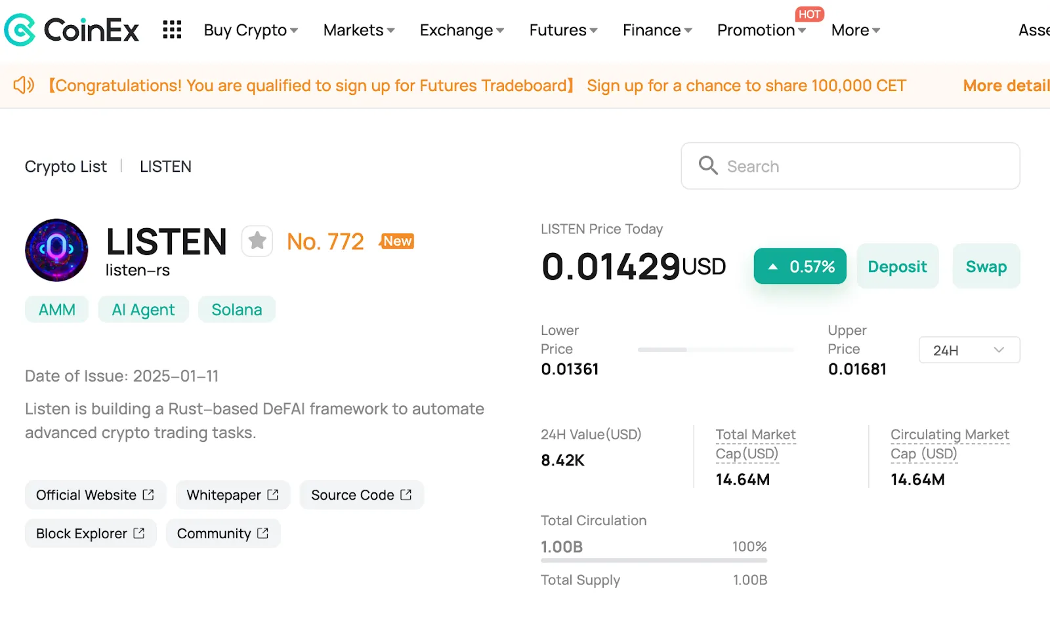Click the Circulating Market Cap (USD) label

(950, 444)
